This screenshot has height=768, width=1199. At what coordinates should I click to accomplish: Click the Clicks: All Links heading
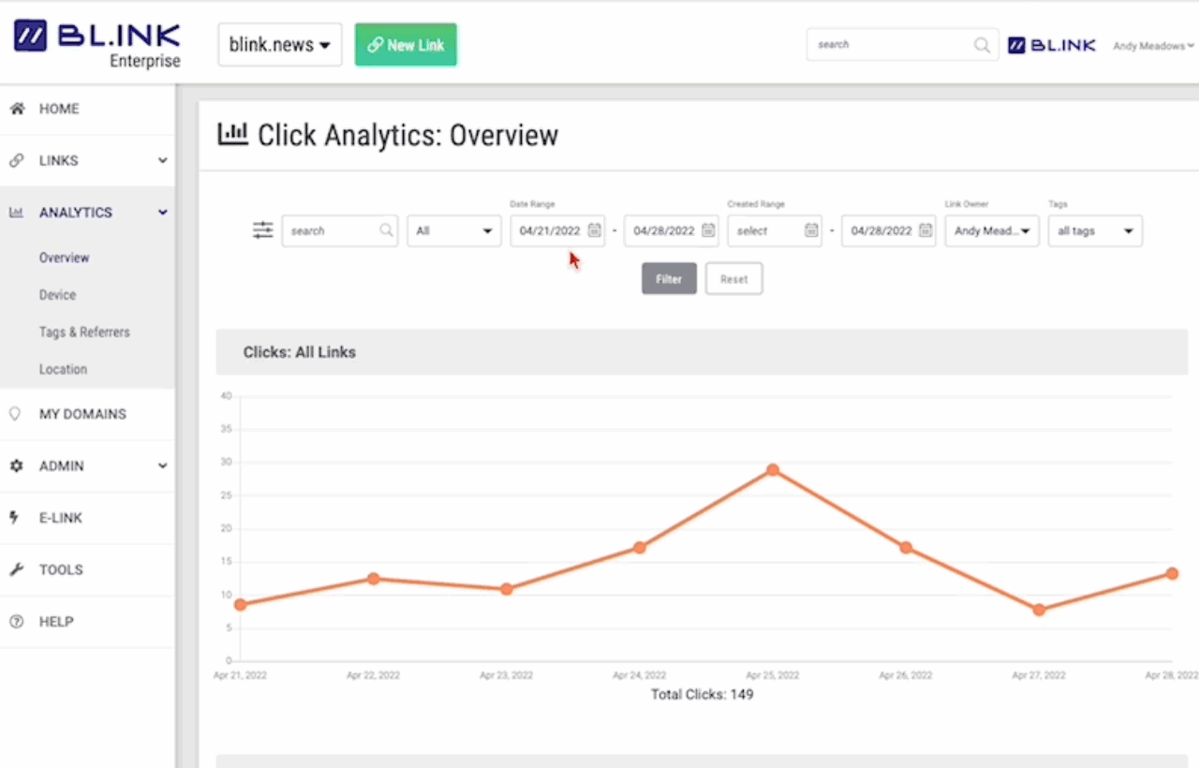point(300,352)
